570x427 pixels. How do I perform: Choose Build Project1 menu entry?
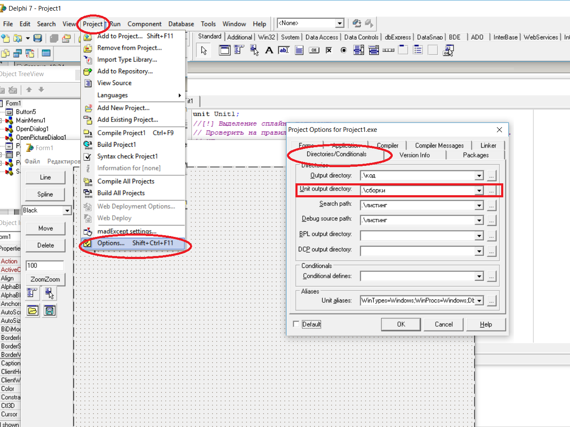(x=133, y=145)
